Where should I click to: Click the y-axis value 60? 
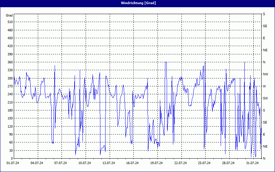pos(11,142)
